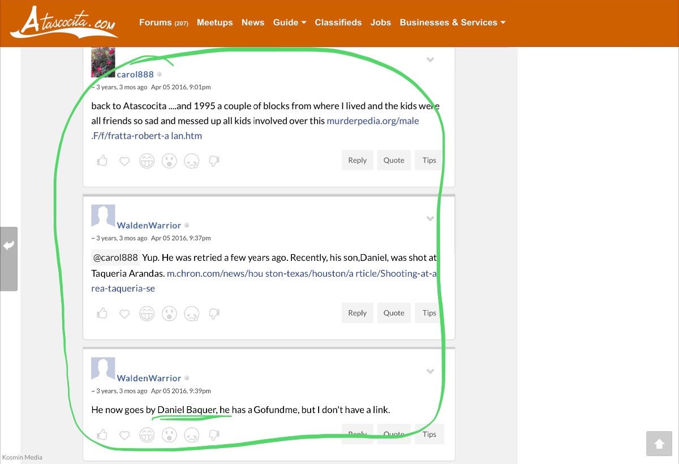Open Businesses & Services dropdown

click(x=452, y=23)
